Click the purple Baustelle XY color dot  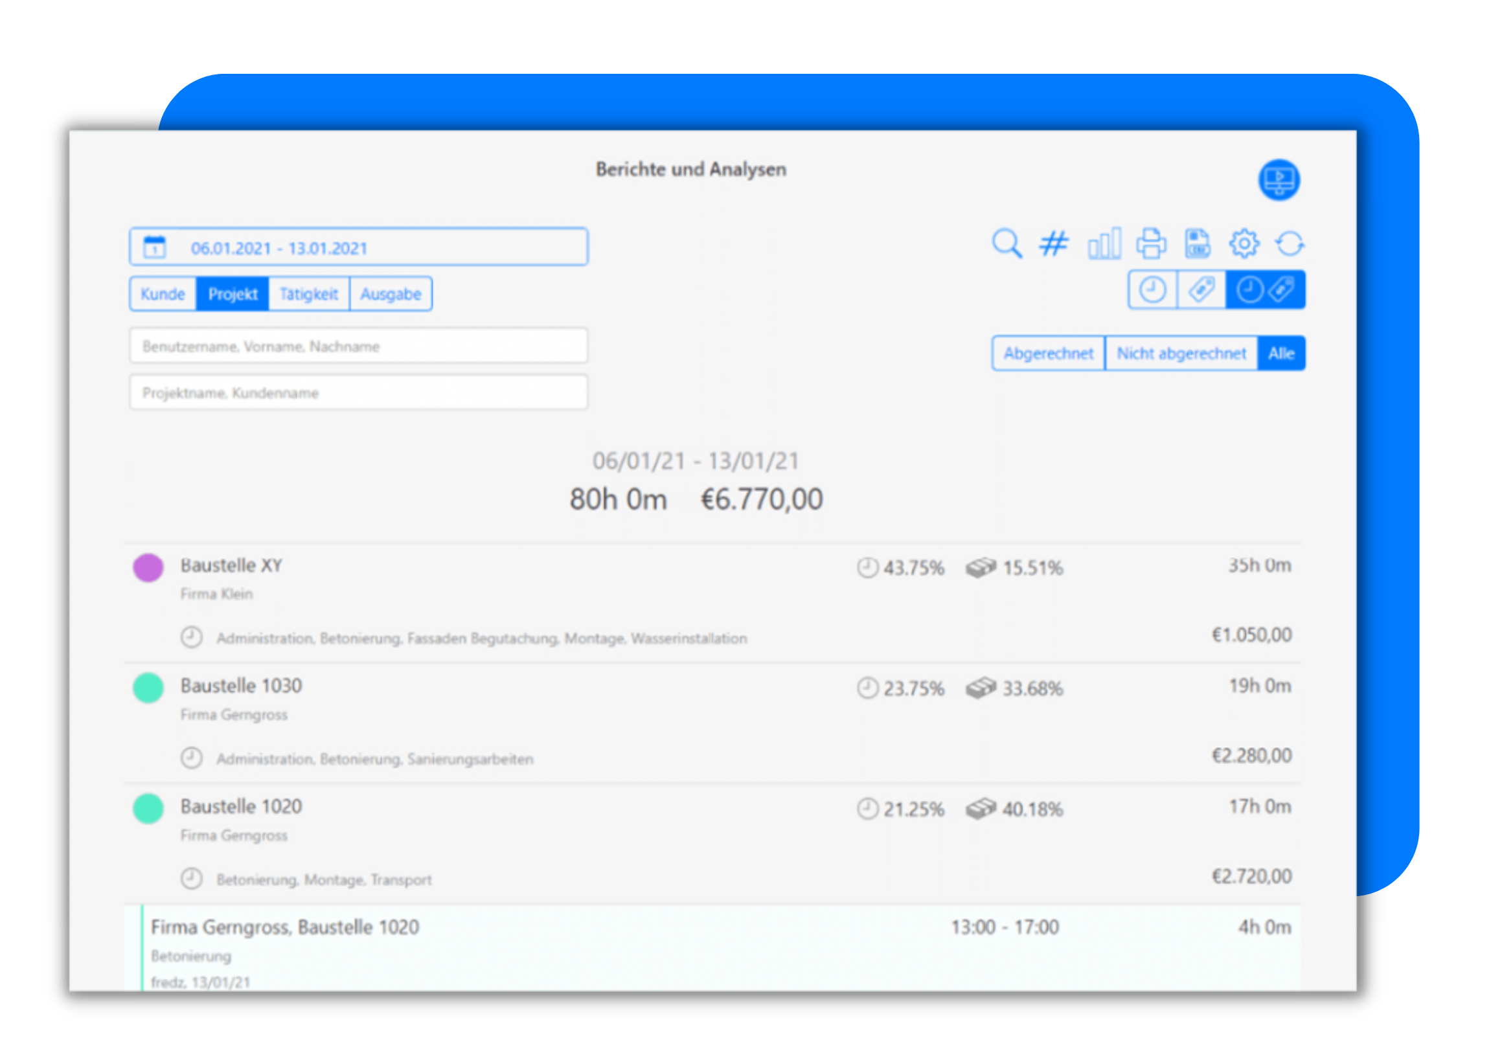click(x=148, y=568)
